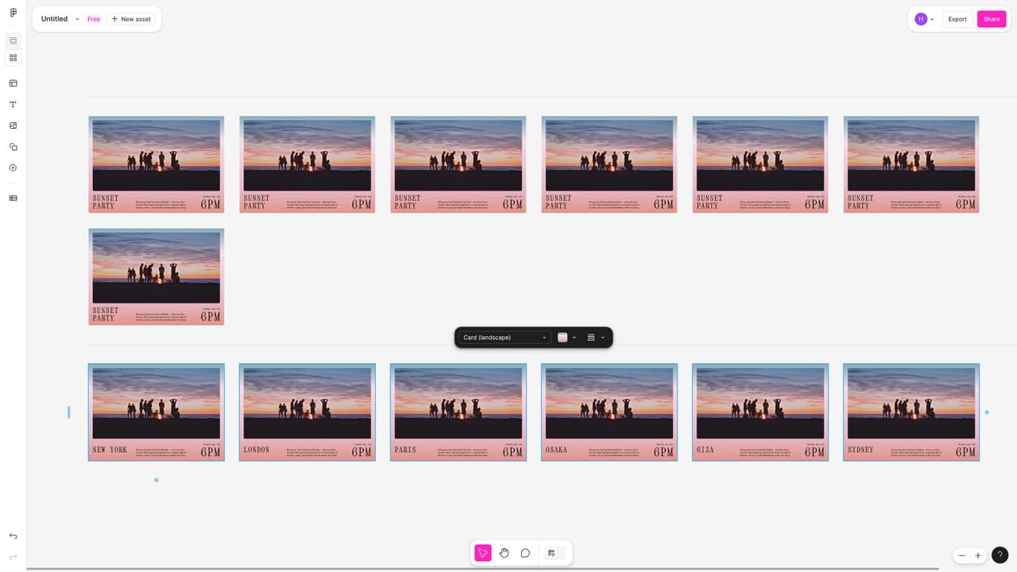Select the Hand tool
1017x572 pixels.
504,553
